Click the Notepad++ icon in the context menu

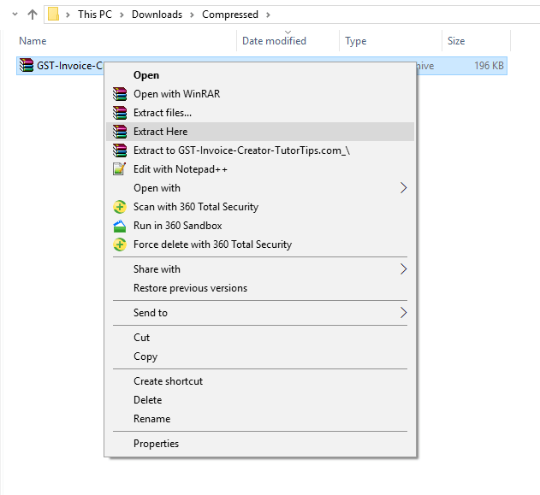coord(119,169)
